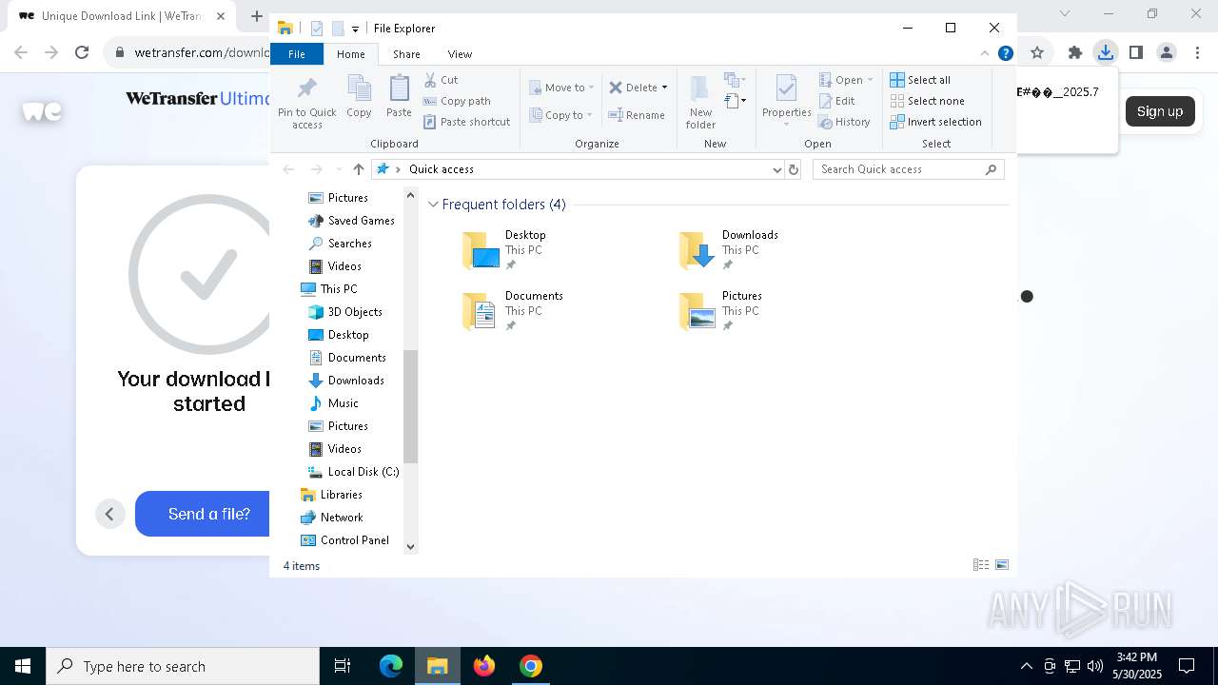Click the Sign up button

[x=1160, y=111]
